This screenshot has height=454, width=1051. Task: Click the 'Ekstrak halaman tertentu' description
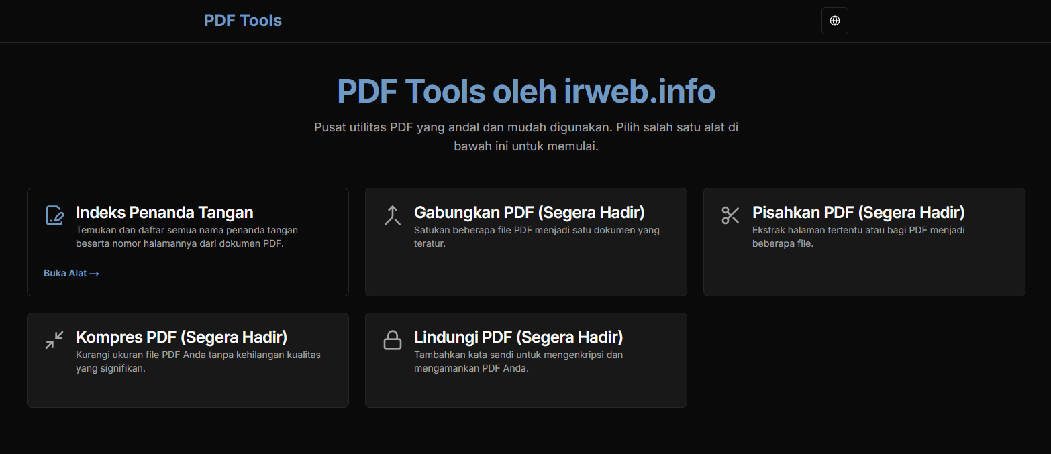point(859,237)
